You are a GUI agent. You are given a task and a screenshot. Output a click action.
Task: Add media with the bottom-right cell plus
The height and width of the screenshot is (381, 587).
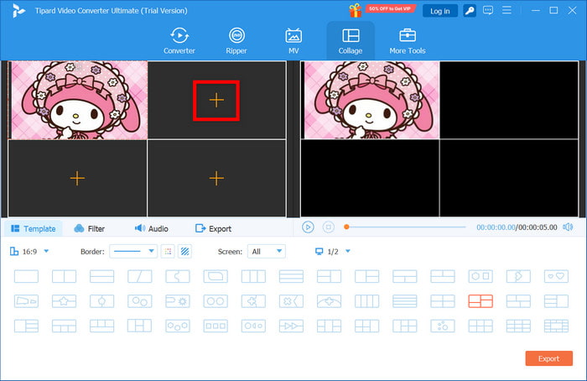coord(216,178)
